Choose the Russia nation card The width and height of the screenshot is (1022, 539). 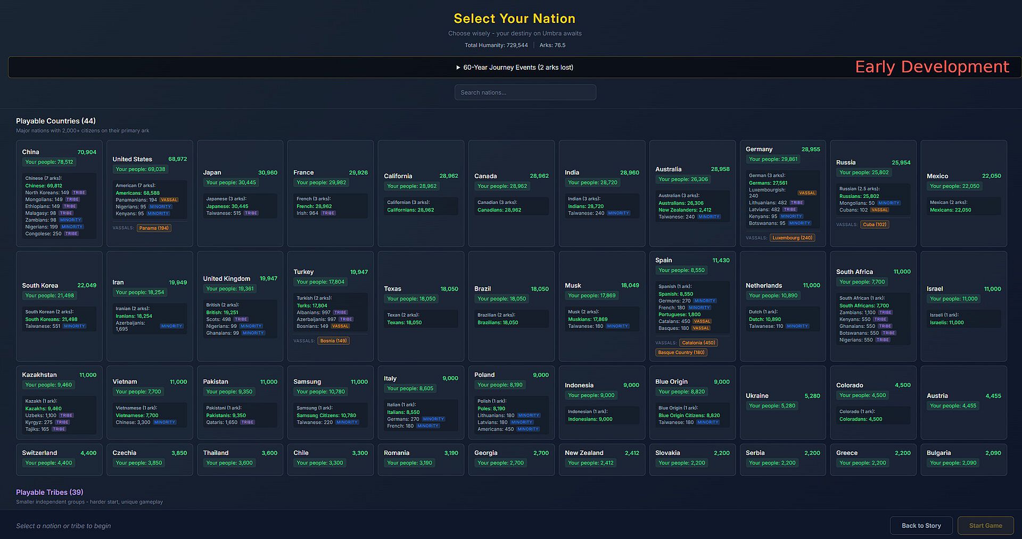click(x=873, y=193)
